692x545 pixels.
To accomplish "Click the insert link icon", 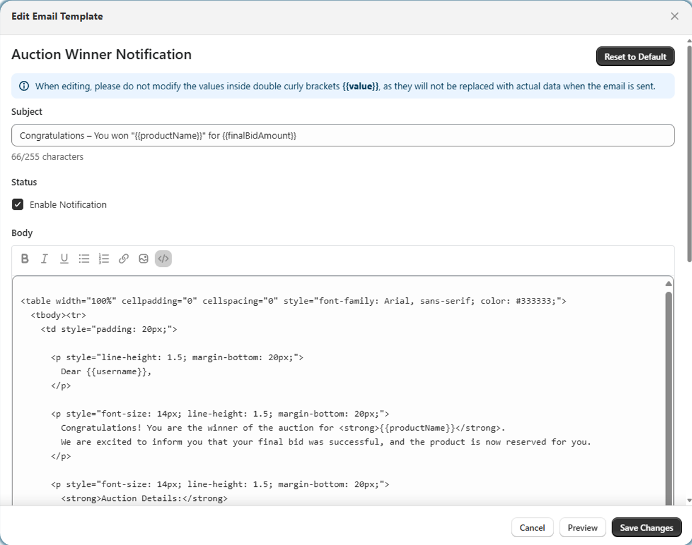I will click(123, 258).
